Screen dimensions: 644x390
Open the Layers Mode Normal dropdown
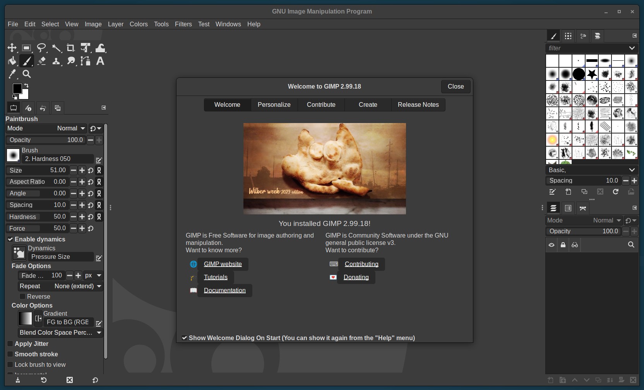tap(584, 221)
